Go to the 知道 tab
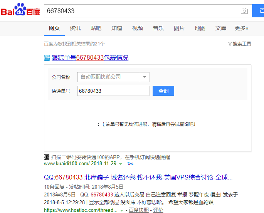The height and width of the screenshot is (213, 264). coord(117,28)
